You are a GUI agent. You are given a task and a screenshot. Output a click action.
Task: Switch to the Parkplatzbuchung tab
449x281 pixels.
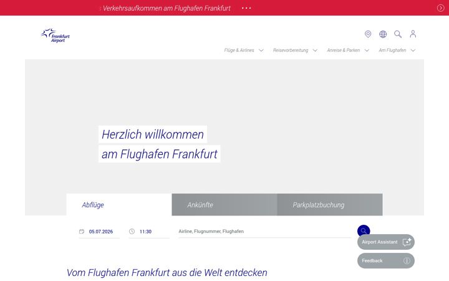coord(330,205)
